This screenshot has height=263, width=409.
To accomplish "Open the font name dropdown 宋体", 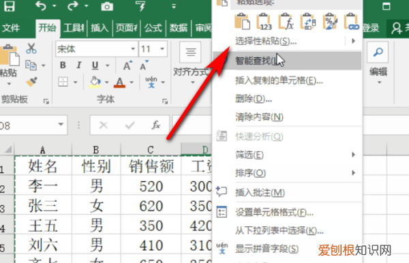I will pyautogui.click(x=133, y=49).
